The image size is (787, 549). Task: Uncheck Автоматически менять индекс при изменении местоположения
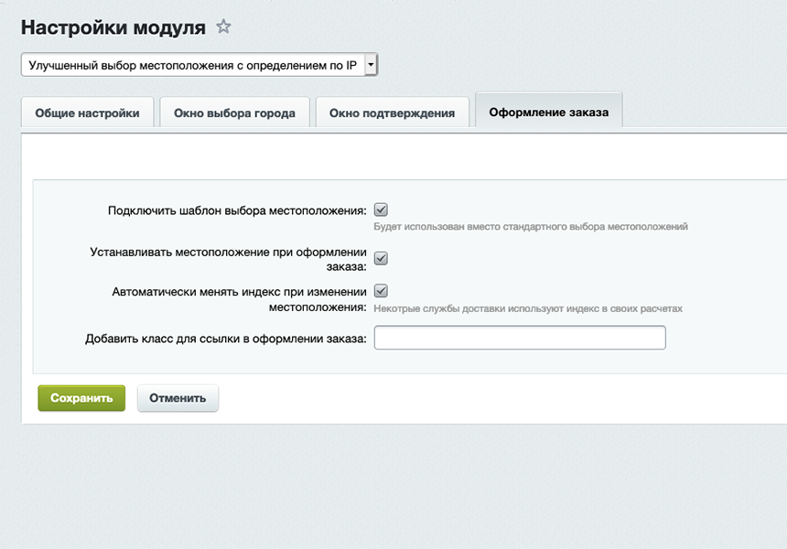[x=382, y=292]
